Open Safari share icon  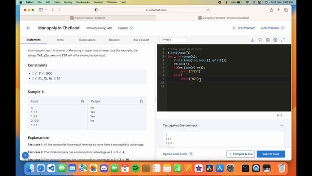coord(272,10)
